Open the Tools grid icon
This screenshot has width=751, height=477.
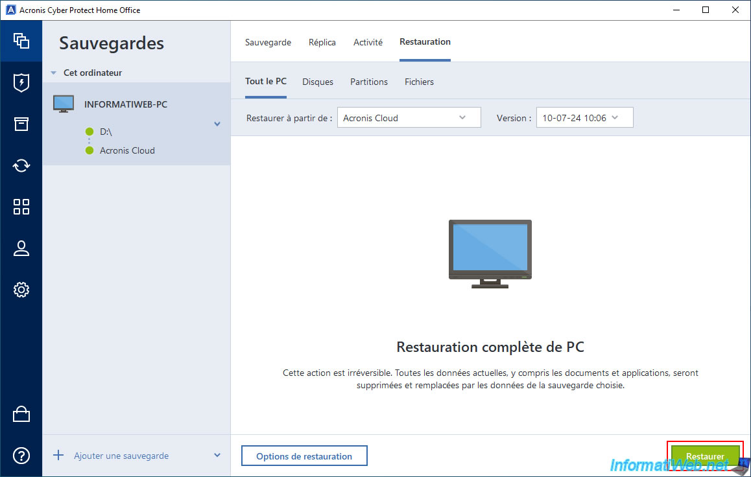pyautogui.click(x=21, y=207)
